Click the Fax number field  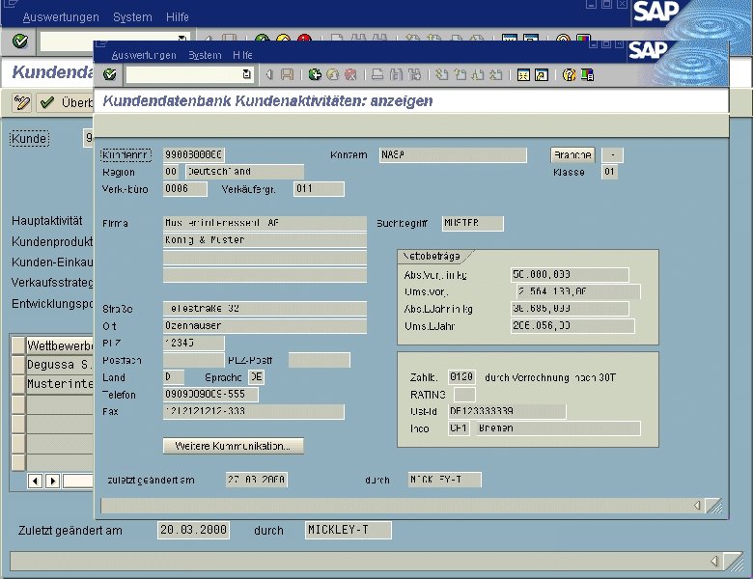[254, 411]
